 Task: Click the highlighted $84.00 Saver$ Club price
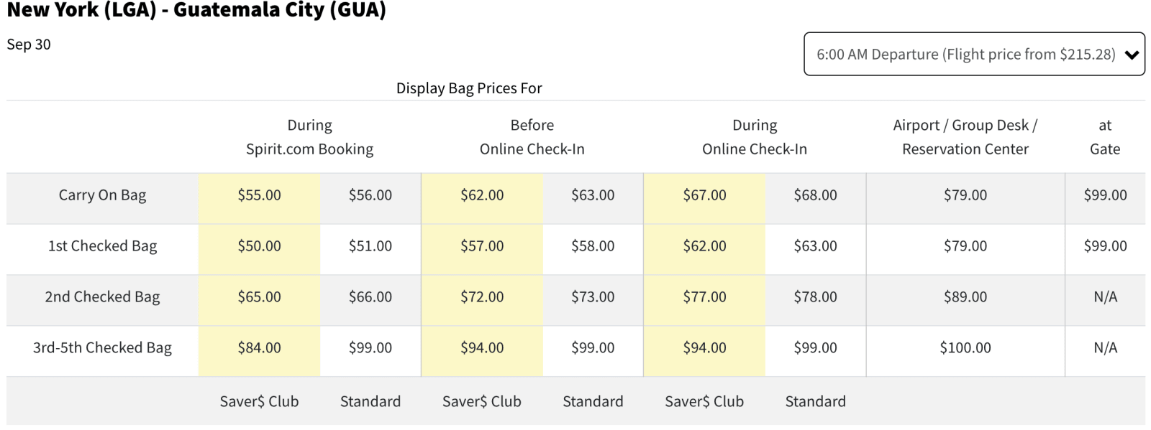pos(259,348)
